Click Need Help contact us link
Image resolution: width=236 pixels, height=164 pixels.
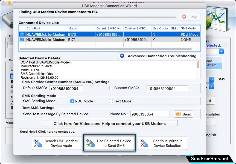(x=47, y=132)
